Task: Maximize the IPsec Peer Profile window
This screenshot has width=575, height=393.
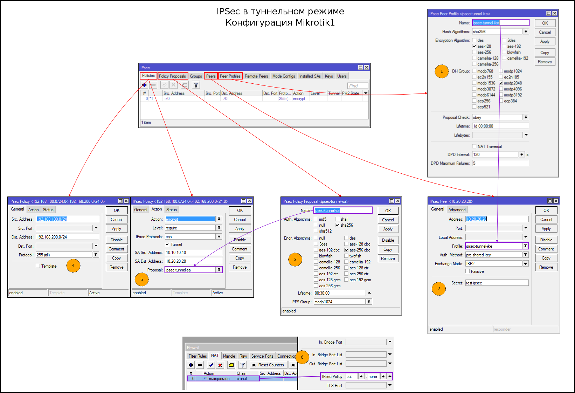Action: pos(549,13)
